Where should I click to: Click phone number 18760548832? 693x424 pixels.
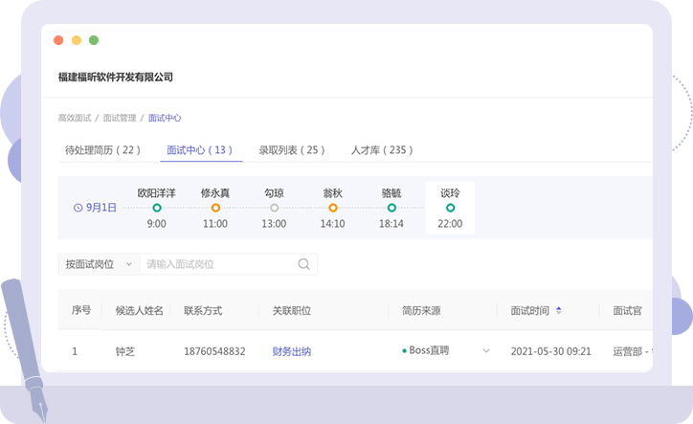pos(214,351)
